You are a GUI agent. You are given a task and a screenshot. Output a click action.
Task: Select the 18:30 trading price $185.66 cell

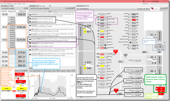pyautogui.click(x=21, y=27)
